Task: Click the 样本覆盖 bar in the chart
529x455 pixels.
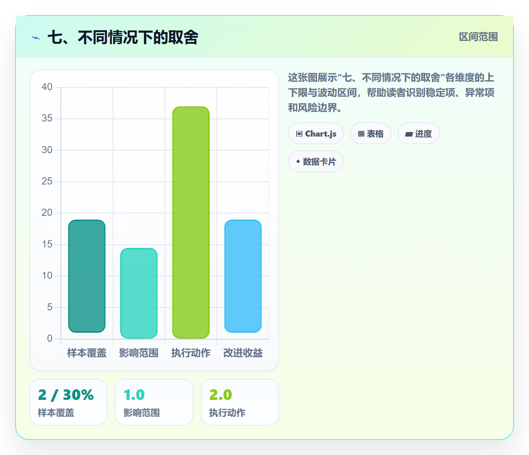Action: click(x=87, y=276)
